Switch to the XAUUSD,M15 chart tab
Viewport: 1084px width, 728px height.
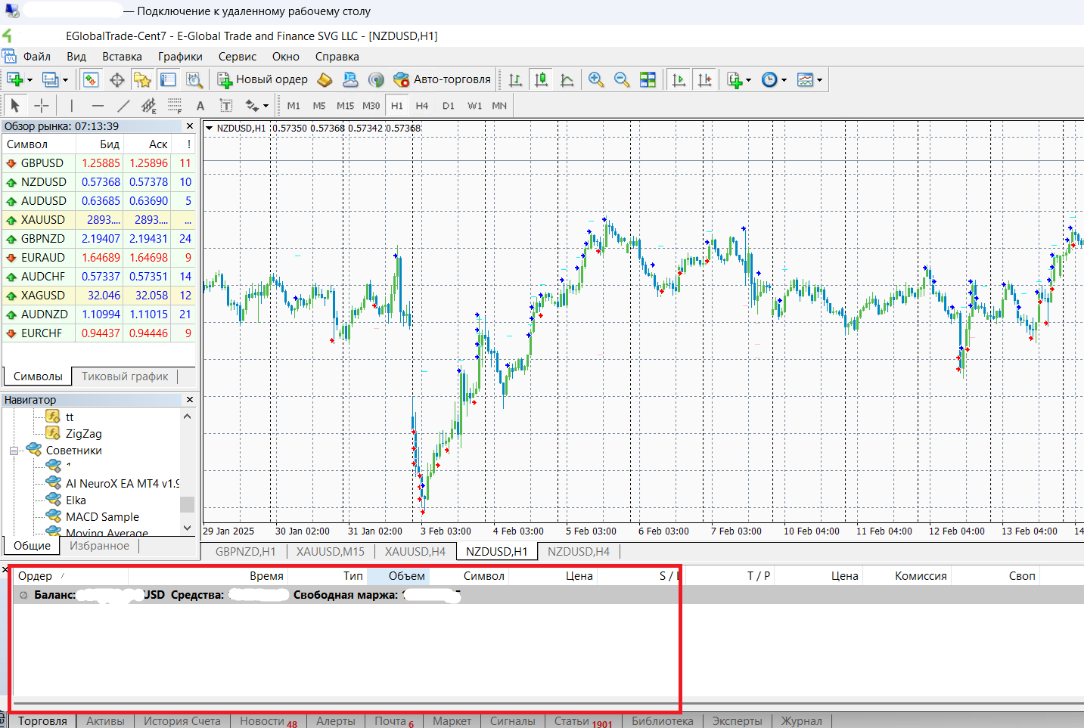coord(330,552)
